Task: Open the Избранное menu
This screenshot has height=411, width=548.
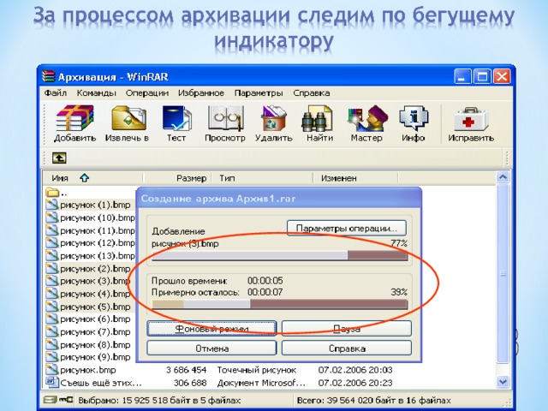Action: point(201,92)
